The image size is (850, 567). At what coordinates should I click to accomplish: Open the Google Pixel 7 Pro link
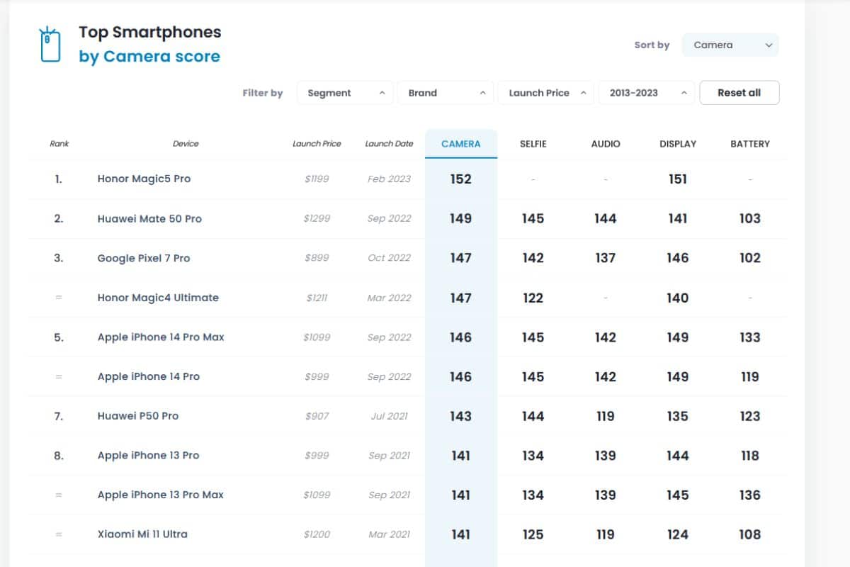(x=144, y=258)
